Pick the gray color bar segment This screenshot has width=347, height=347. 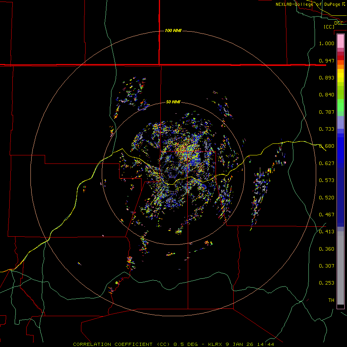[340, 268]
